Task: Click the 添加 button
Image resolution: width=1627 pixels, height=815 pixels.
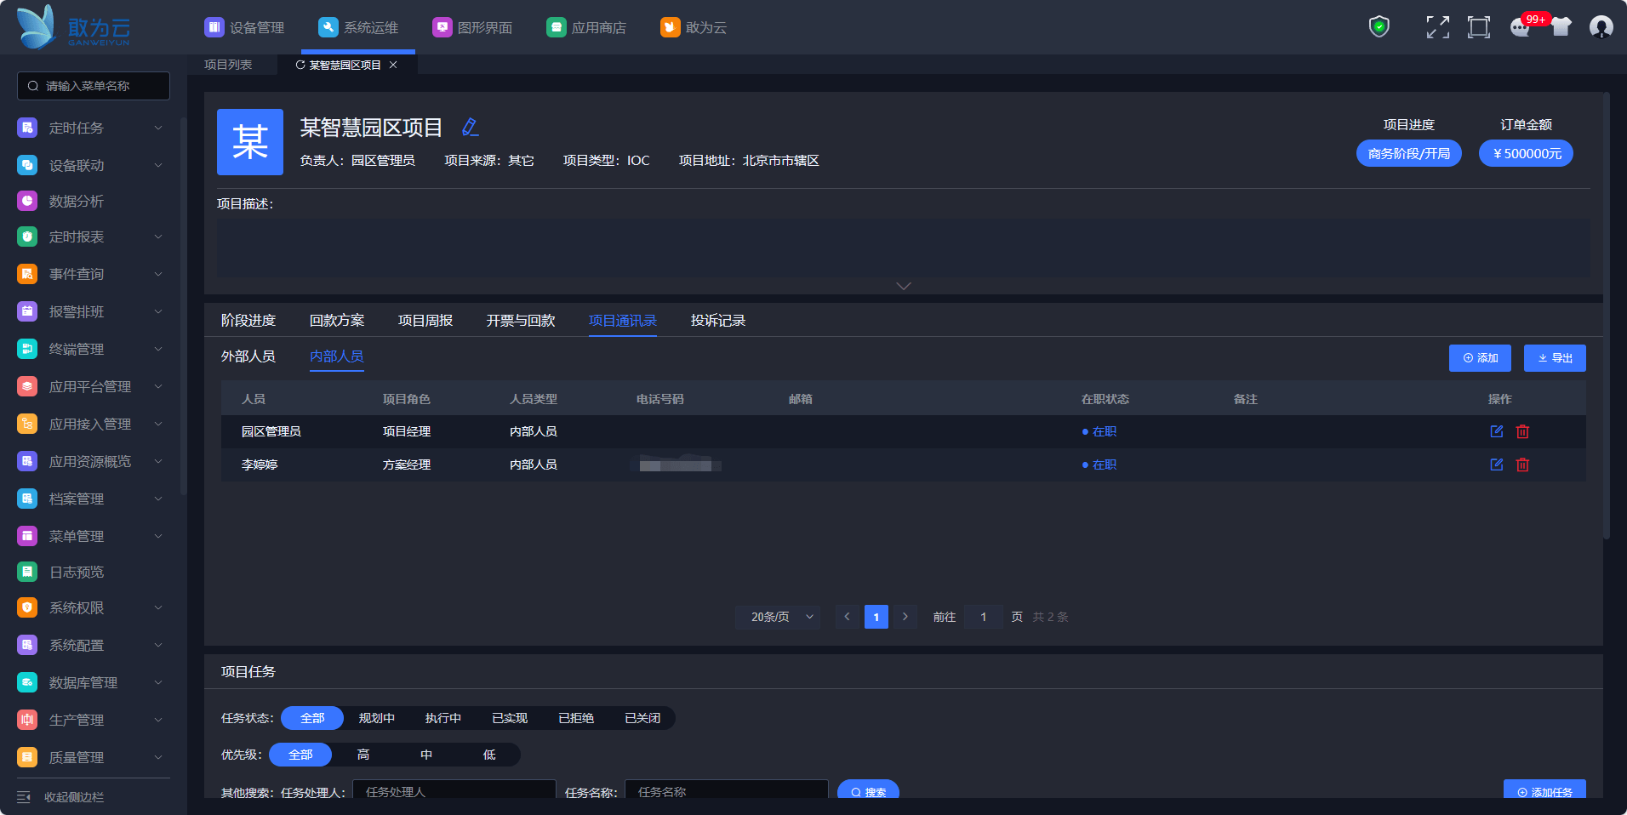Action: [1480, 358]
